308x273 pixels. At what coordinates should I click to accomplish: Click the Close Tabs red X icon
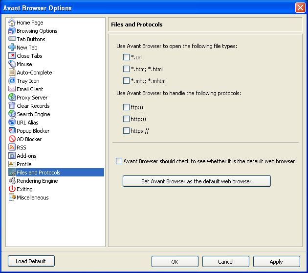coord(12,56)
